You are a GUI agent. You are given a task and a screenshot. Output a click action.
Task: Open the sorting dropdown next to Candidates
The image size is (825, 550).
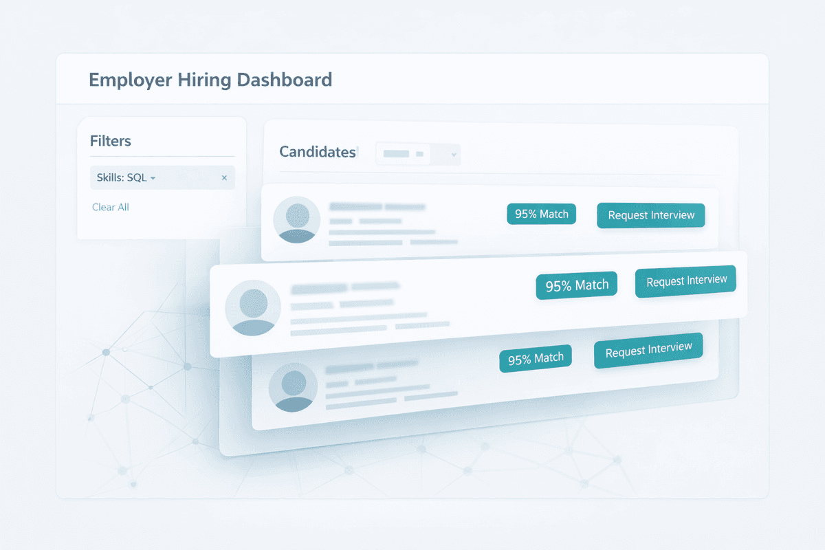(x=418, y=153)
